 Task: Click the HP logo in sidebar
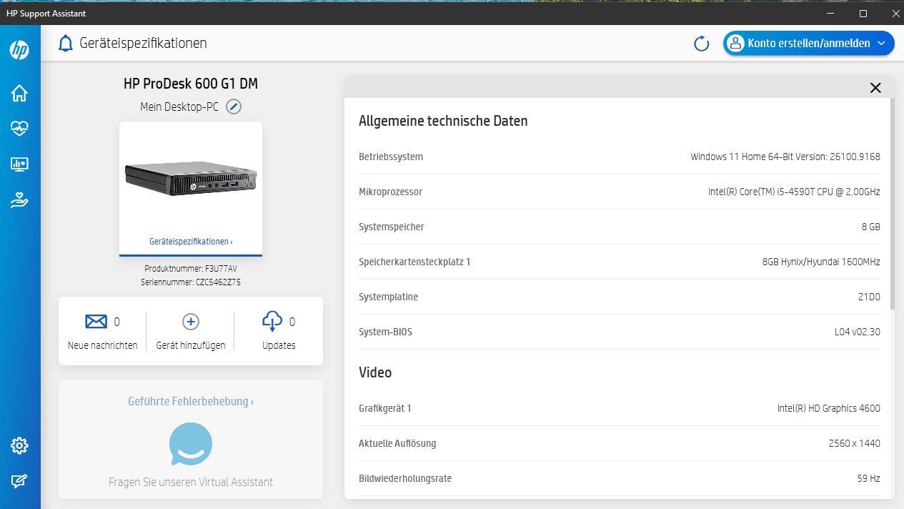(x=19, y=50)
